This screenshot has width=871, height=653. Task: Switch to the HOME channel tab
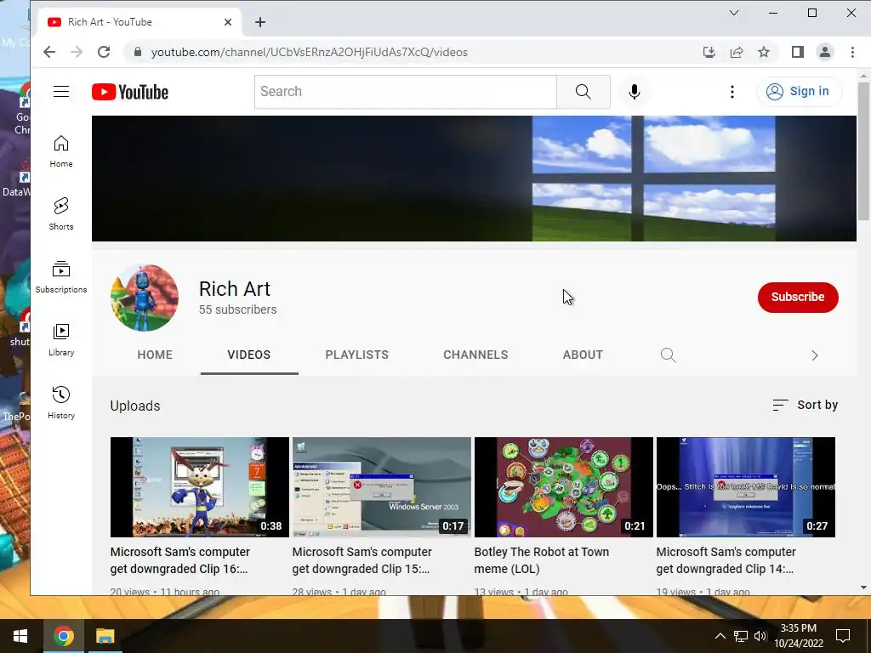155,355
